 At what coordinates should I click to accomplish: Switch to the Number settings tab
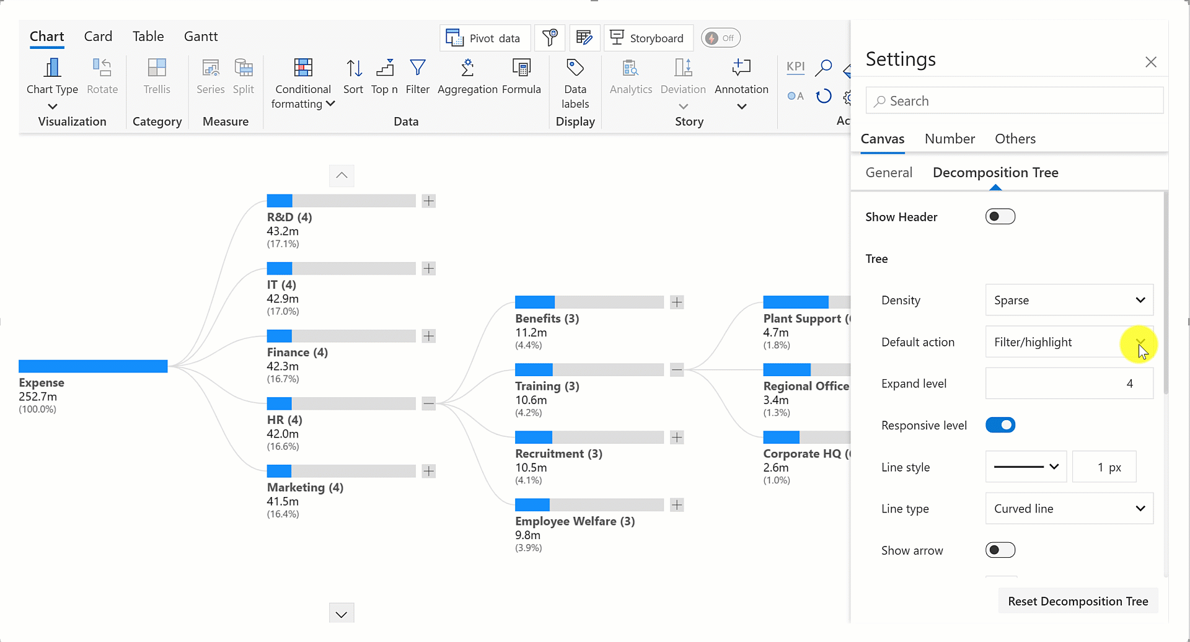[950, 139]
